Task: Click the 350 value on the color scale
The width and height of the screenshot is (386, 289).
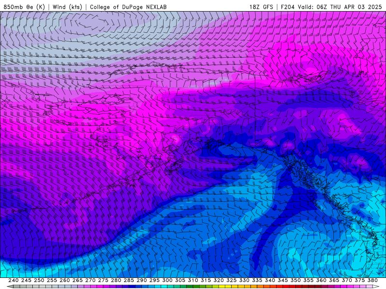Action: pyautogui.click(x=295, y=280)
